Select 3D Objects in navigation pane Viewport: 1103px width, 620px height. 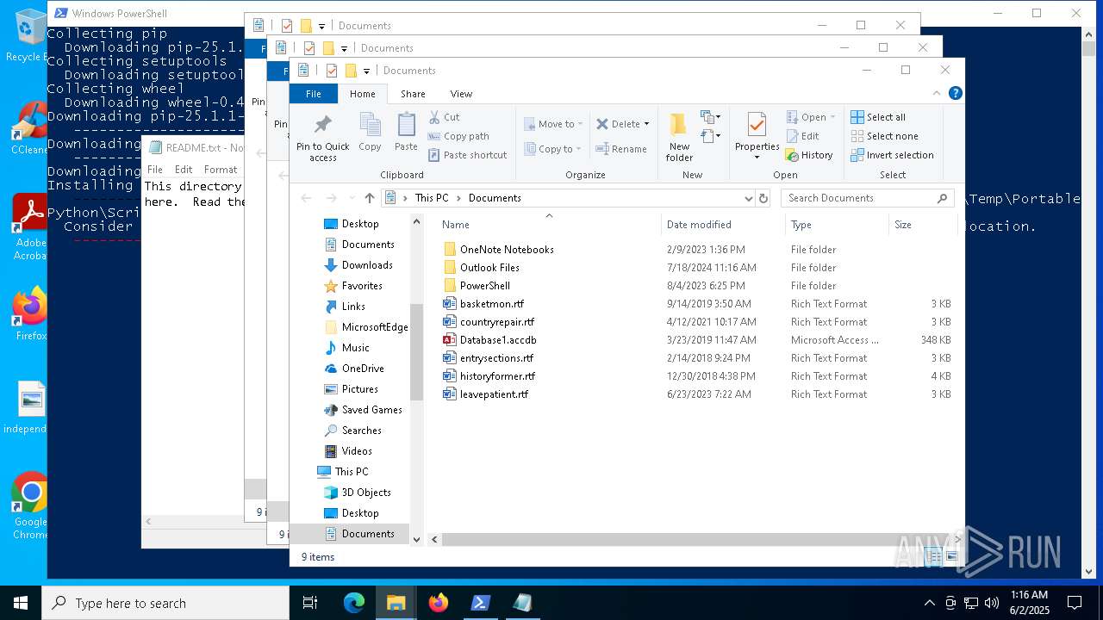tap(366, 493)
